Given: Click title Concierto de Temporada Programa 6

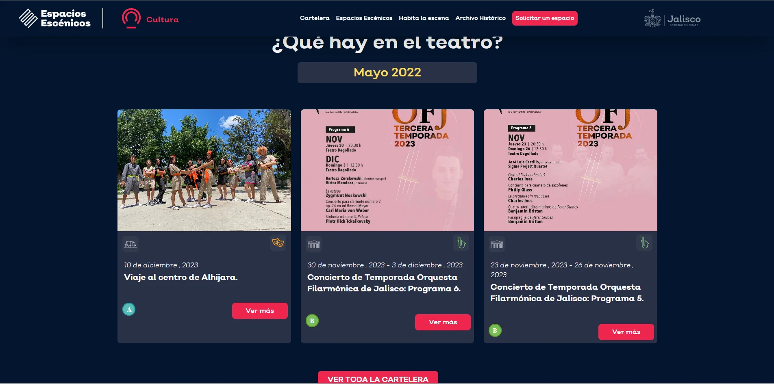Looking at the screenshot, I should pyautogui.click(x=384, y=283).
